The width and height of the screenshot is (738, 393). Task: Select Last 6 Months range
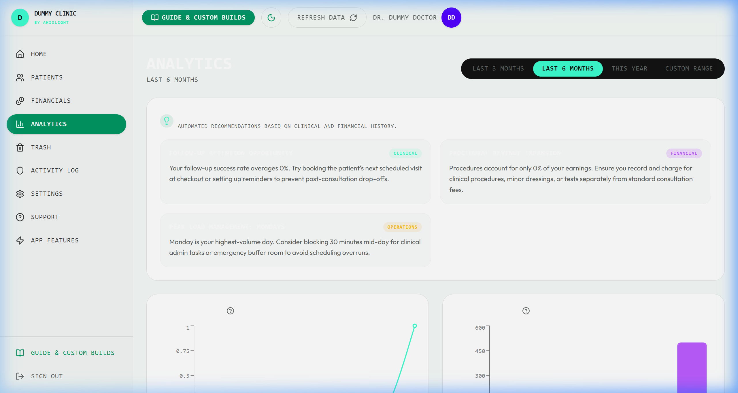pyautogui.click(x=568, y=69)
